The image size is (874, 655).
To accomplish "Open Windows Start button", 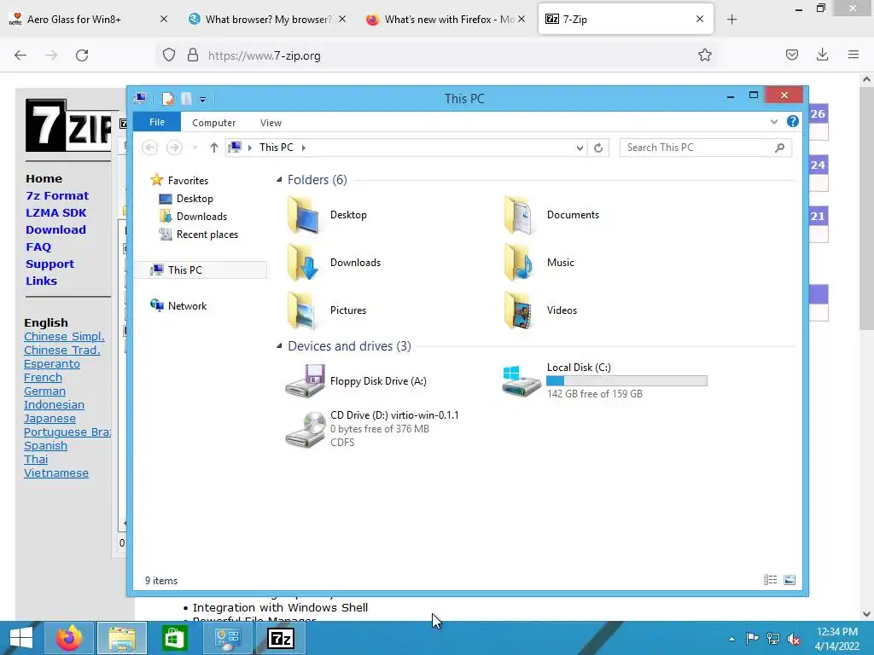I will point(20,638).
